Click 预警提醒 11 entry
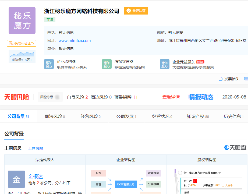Image resolution: width=248 pixels, height=194 pixels. pos(126,97)
